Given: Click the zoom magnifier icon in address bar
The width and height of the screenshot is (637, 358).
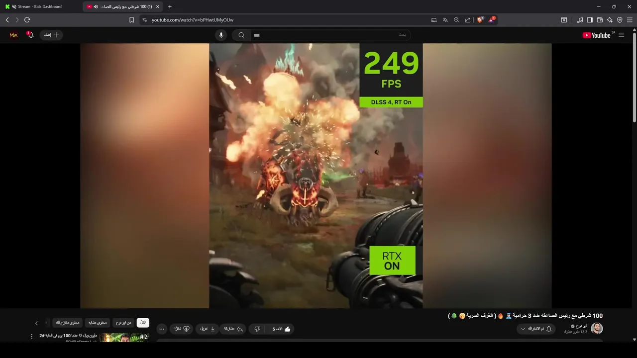Looking at the screenshot, I should point(456,20).
